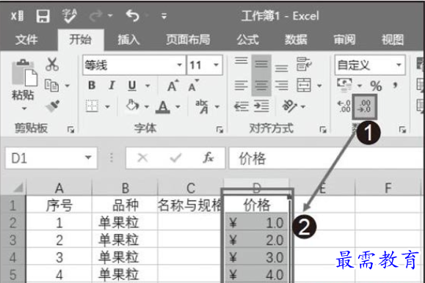Click Merge and Center icon

[304, 86]
